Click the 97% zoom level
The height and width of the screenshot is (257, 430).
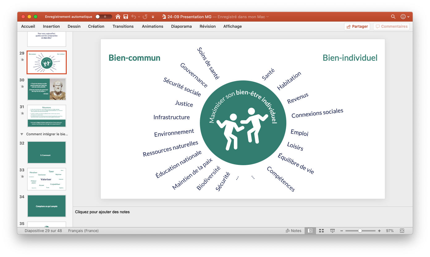(x=390, y=231)
